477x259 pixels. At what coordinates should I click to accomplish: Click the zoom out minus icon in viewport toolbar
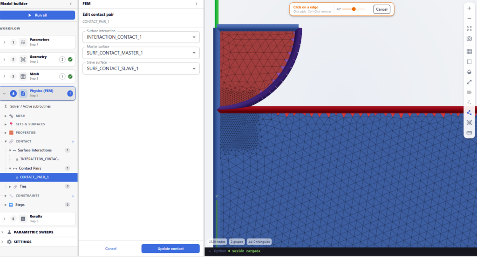[469, 18]
